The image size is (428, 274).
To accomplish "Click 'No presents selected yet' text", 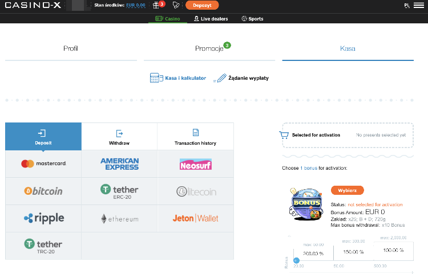I will [381, 135].
